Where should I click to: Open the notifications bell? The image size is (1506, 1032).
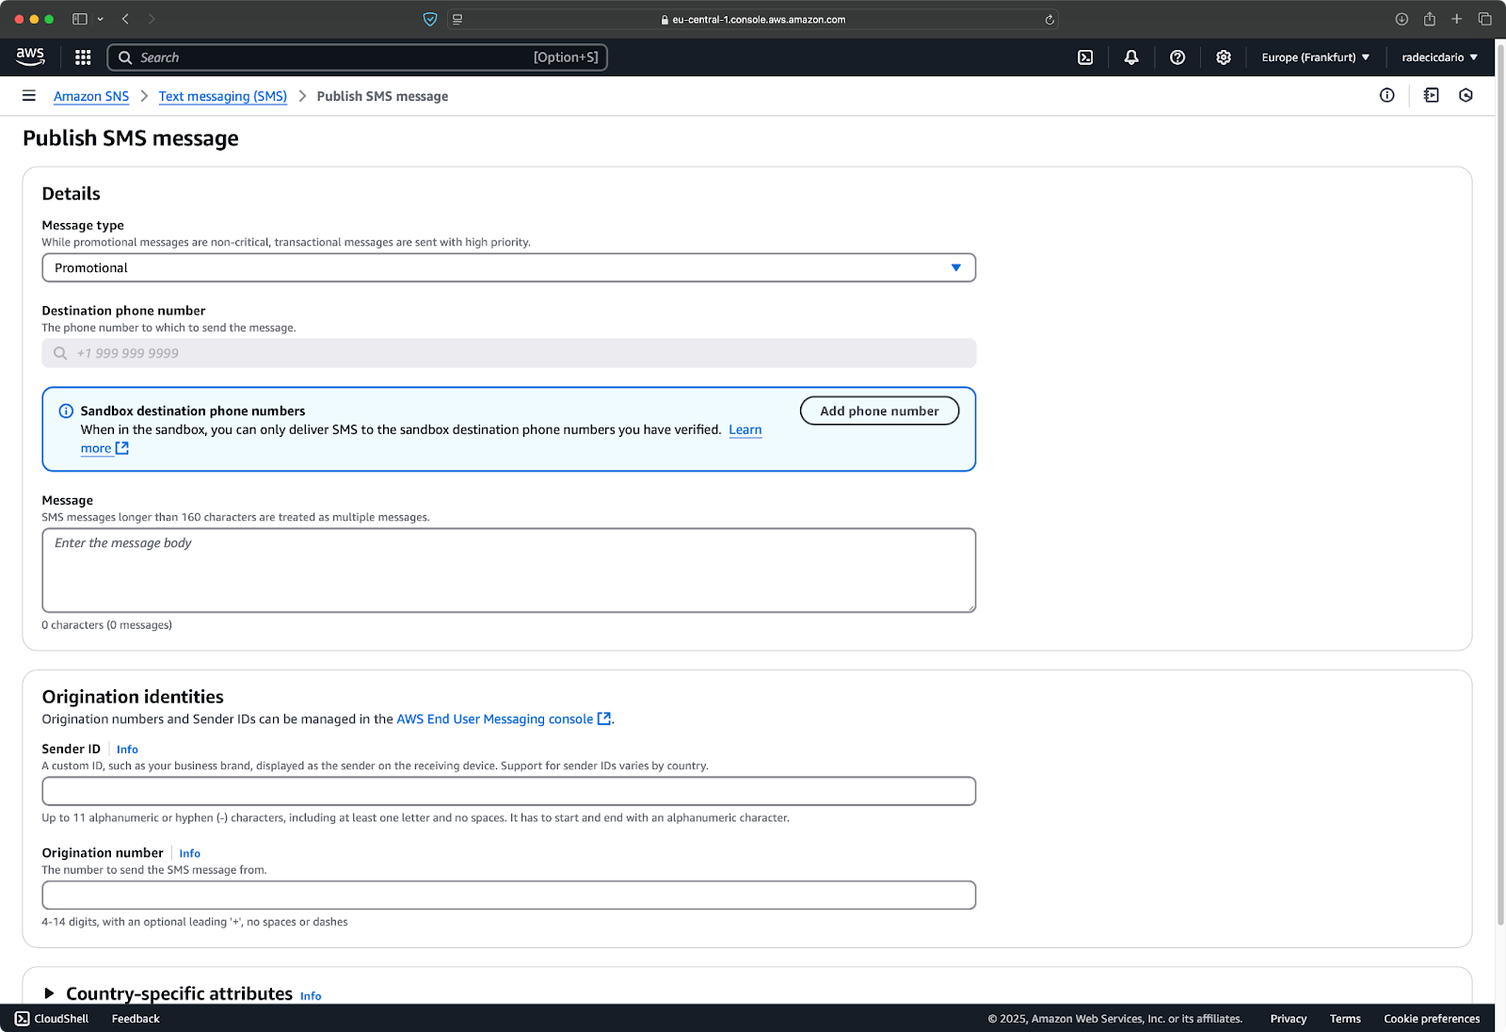coord(1131,57)
